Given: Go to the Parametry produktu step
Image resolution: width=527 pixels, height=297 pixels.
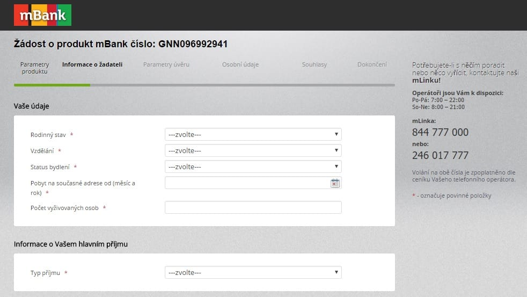Looking at the screenshot, I should tap(35, 68).
